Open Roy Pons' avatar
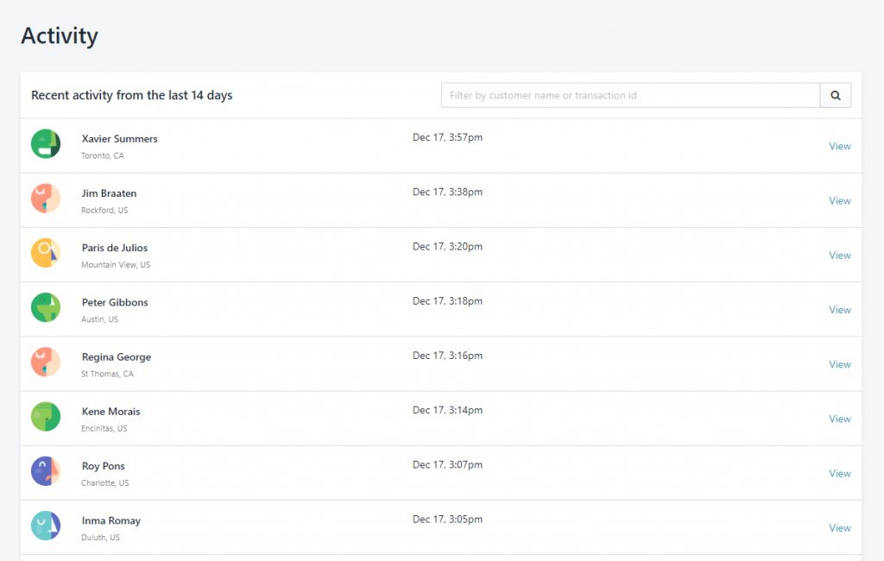Screen dimensions: 884x561 point(46,470)
